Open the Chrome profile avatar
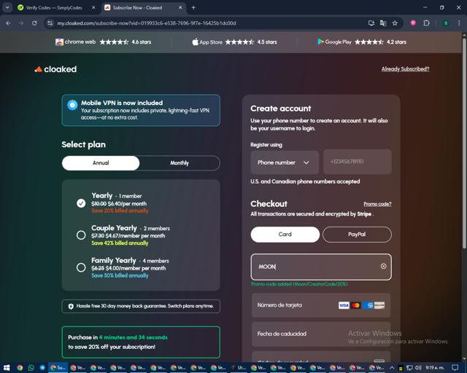The height and width of the screenshot is (373, 467). [446, 23]
